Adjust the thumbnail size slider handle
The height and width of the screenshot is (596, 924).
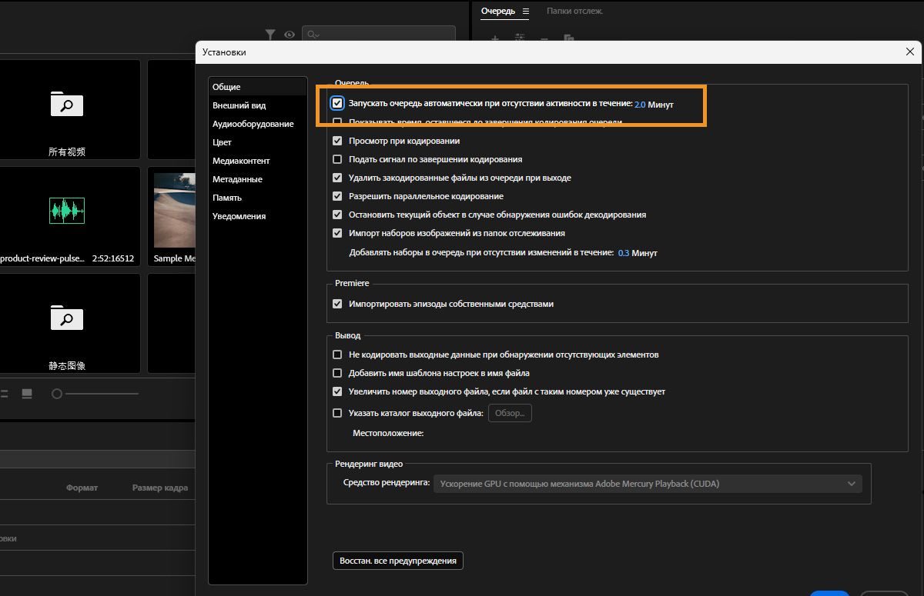coord(56,394)
